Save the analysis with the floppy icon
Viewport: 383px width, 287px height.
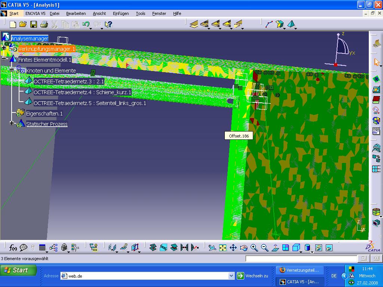click(33, 24)
